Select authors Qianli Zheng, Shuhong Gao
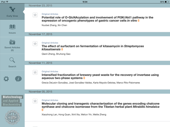 (56, 54)
